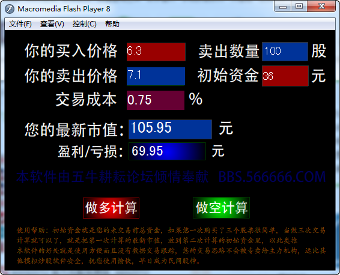This screenshot has height=275, width=340.
Task: Close the Flash Player window
Action: 321,6
